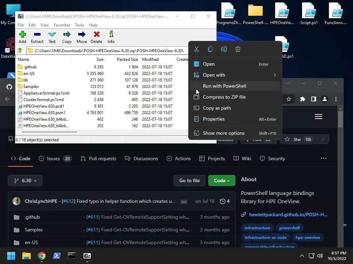The height and width of the screenshot is (264, 353).
Task: Open the PowerShell folder on desktop
Action: [255, 13]
